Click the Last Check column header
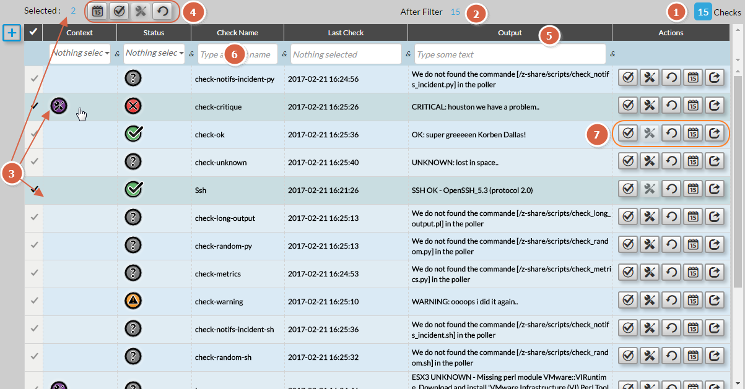 (x=346, y=33)
